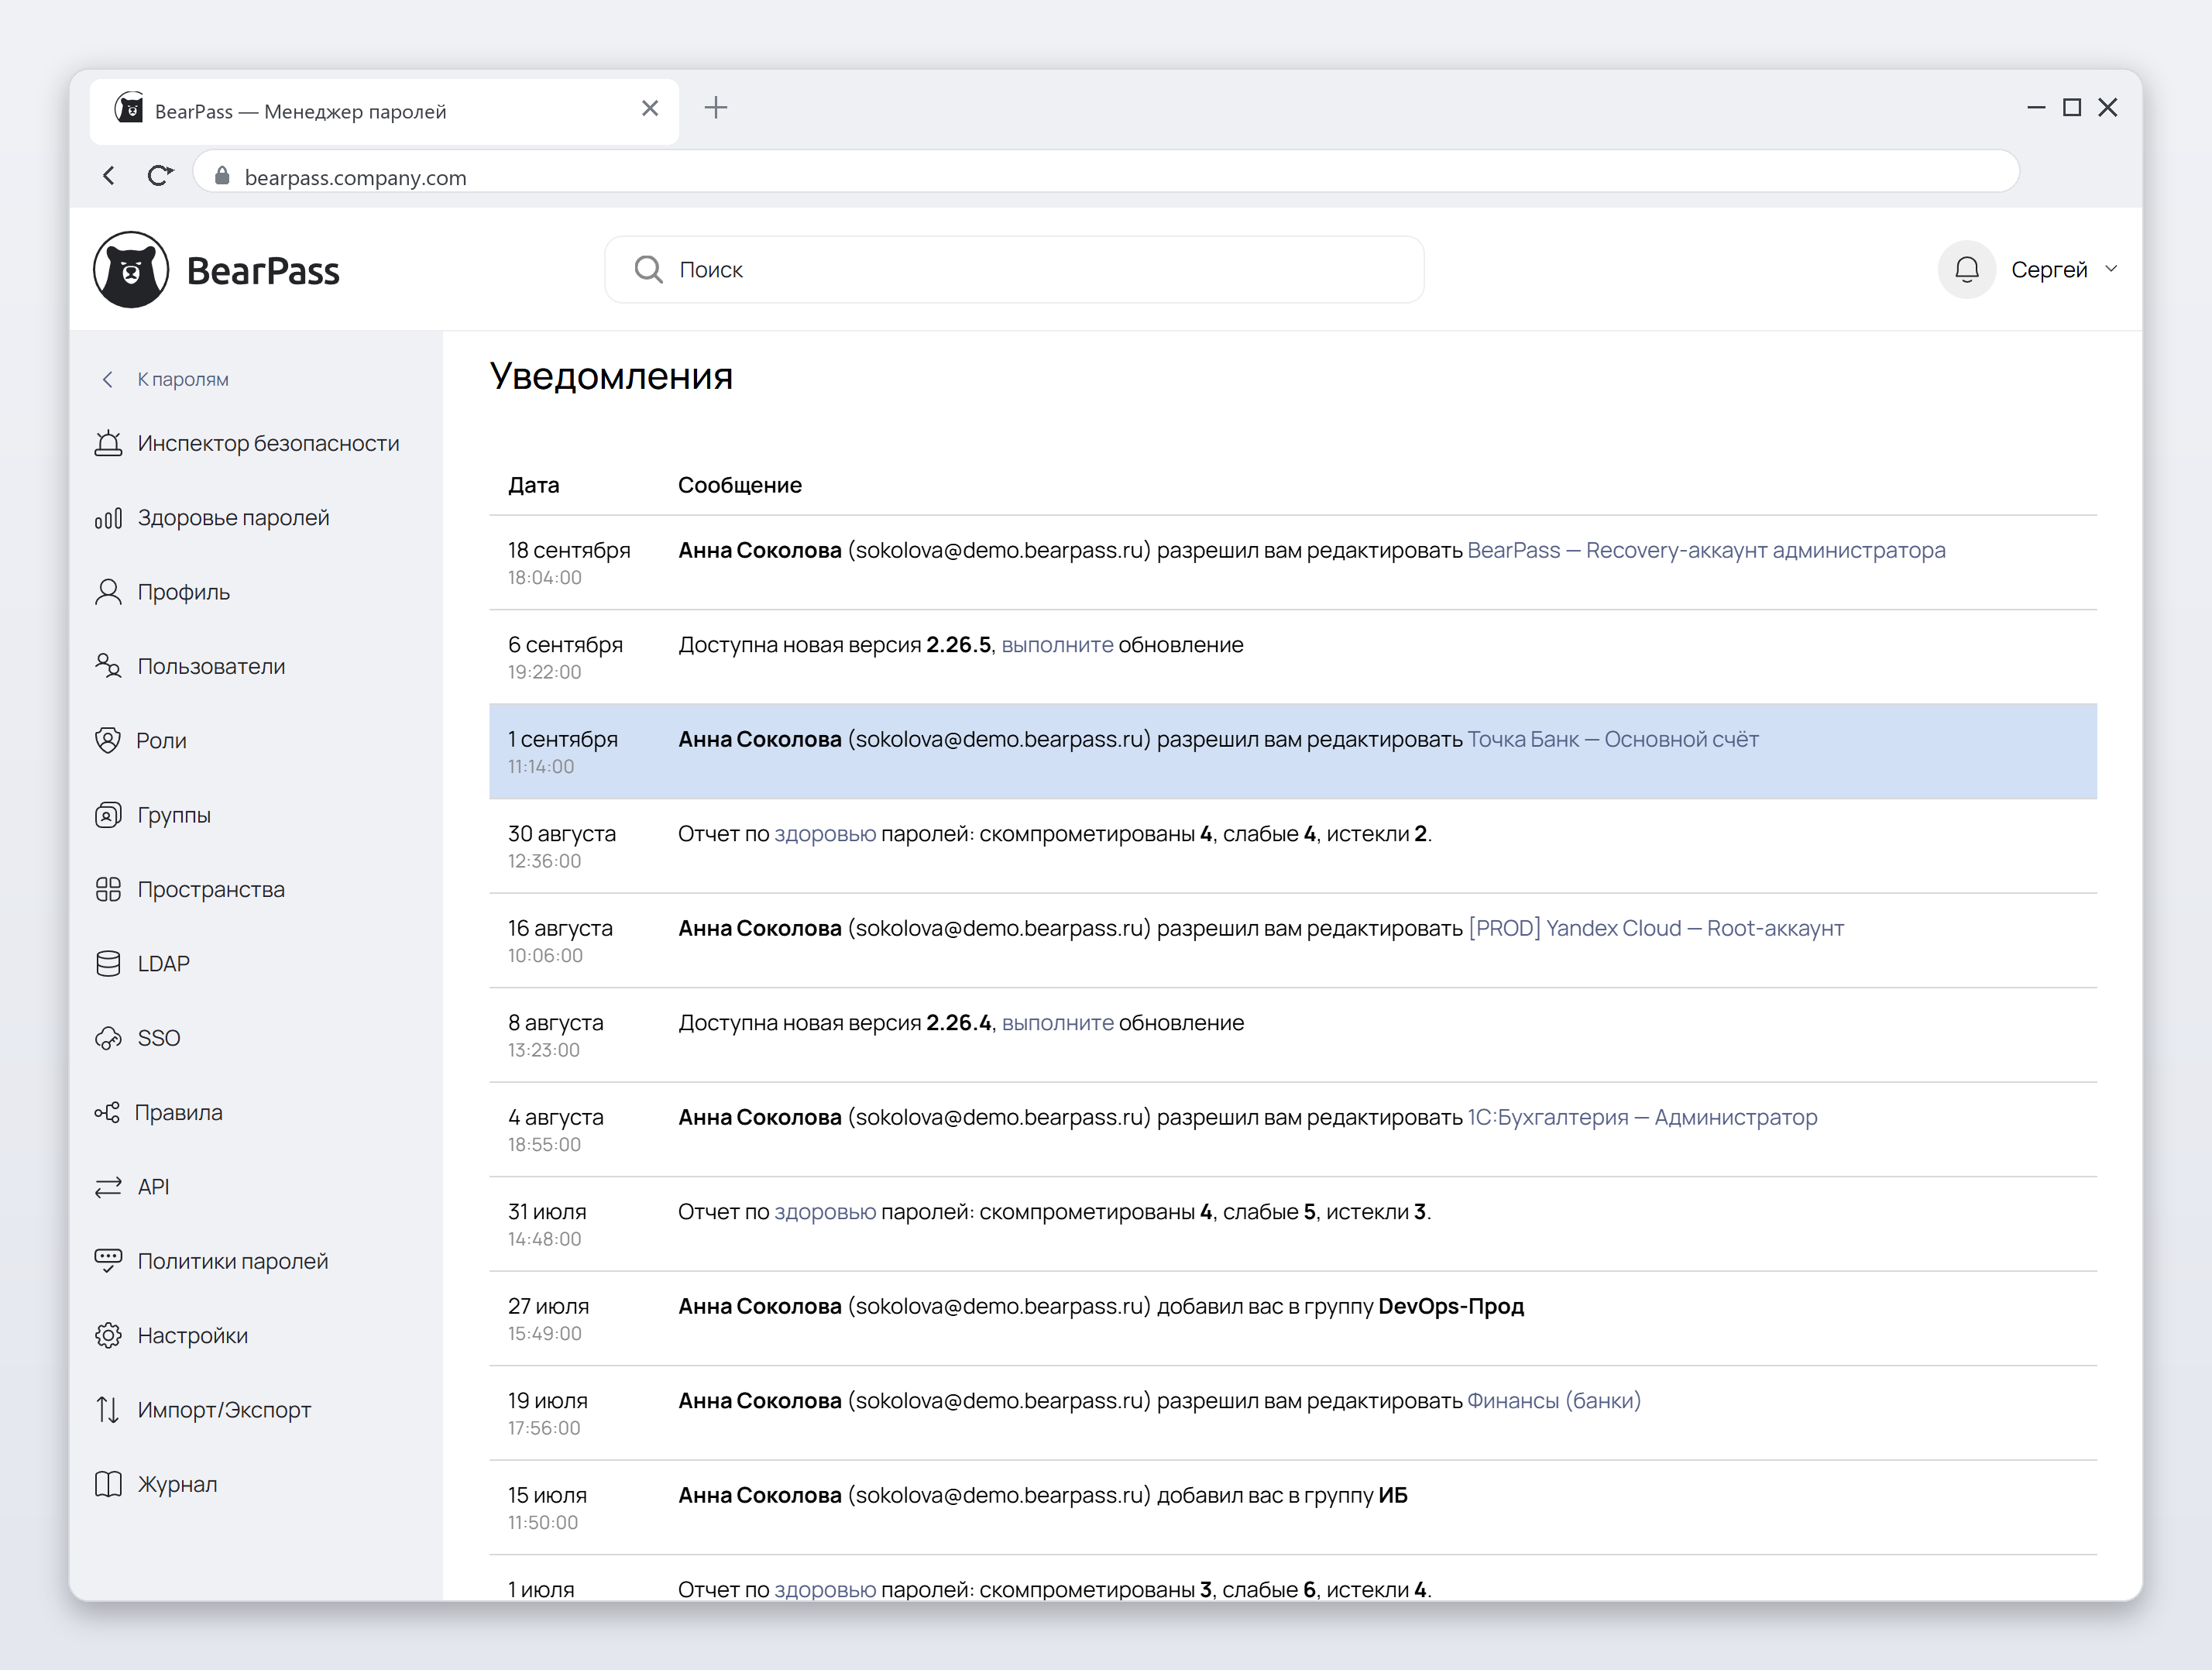Viewport: 2212px width, 1670px height.
Task: Open Журнал section label
Action: point(177,1484)
